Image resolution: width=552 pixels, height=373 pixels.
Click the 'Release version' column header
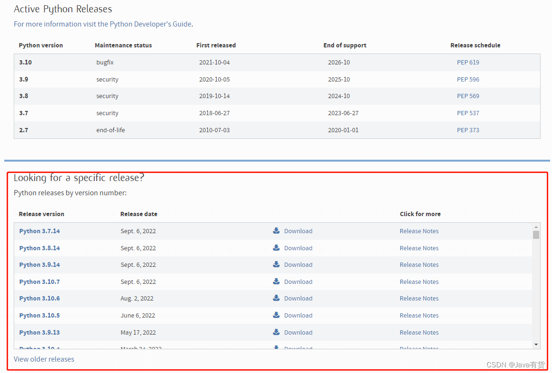click(42, 214)
